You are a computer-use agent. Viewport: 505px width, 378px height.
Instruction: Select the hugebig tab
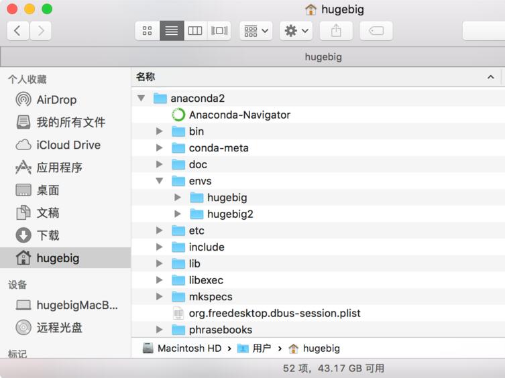coord(322,57)
